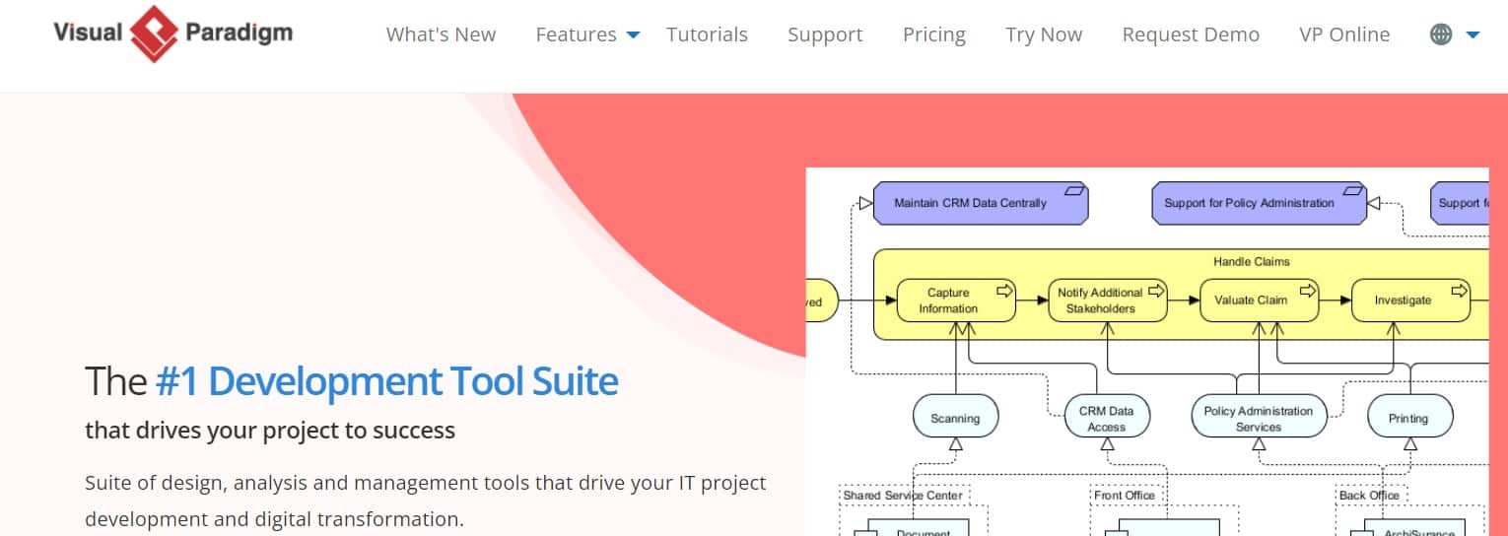Click the arrow icon in Capture Information
The width and height of the screenshot is (1508, 536).
click(x=1004, y=291)
